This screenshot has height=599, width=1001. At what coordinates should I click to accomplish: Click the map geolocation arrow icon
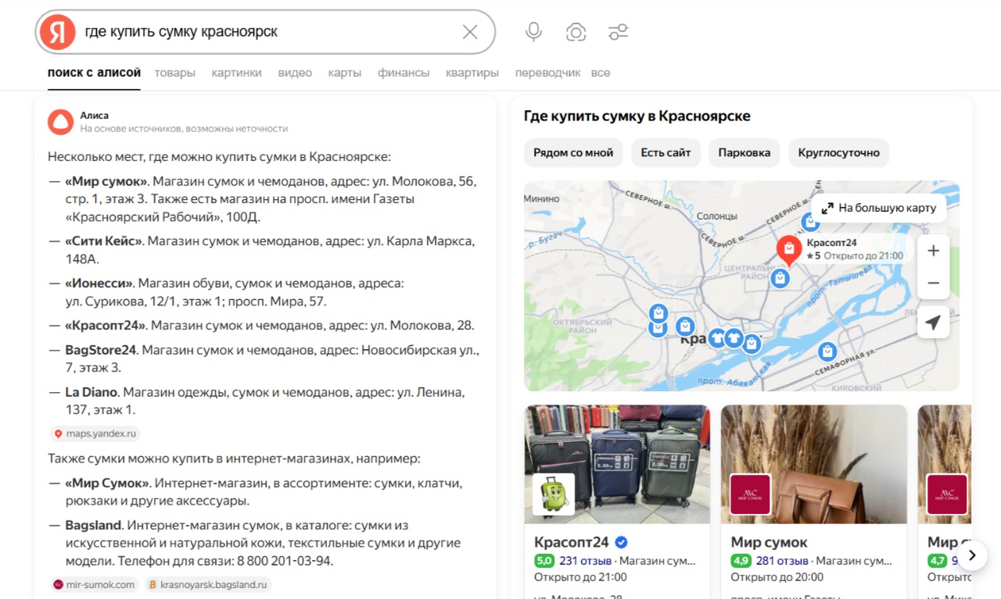pyautogui.click(x=933, y=322)
